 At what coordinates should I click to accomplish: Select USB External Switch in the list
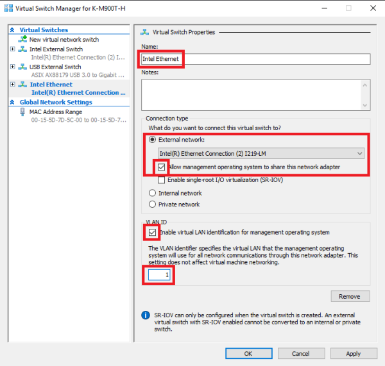(55, 67)
